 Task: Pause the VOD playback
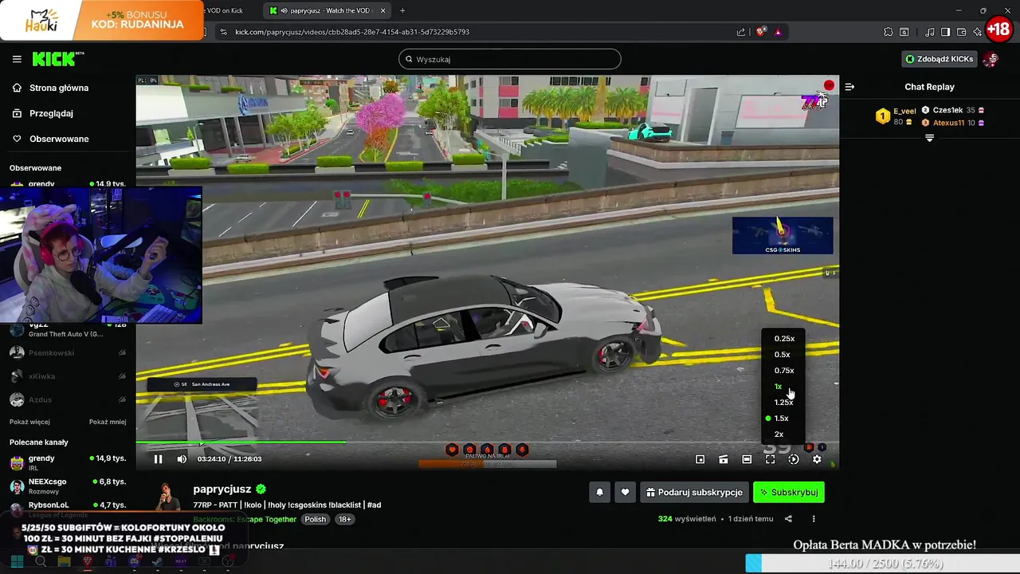click(158, 459)
